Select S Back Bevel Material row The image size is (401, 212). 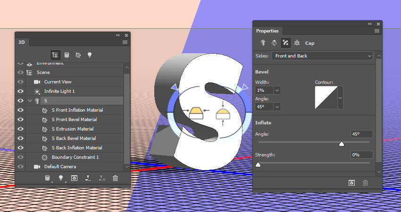tap(75, 139)
